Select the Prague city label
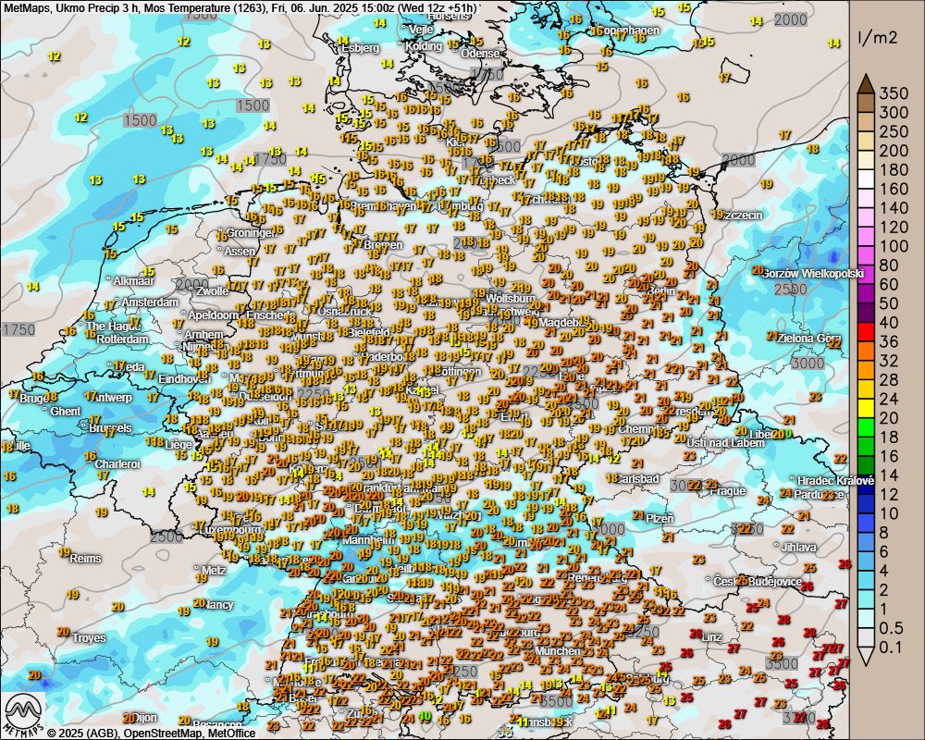925x740 pixels. pos(728,490)
